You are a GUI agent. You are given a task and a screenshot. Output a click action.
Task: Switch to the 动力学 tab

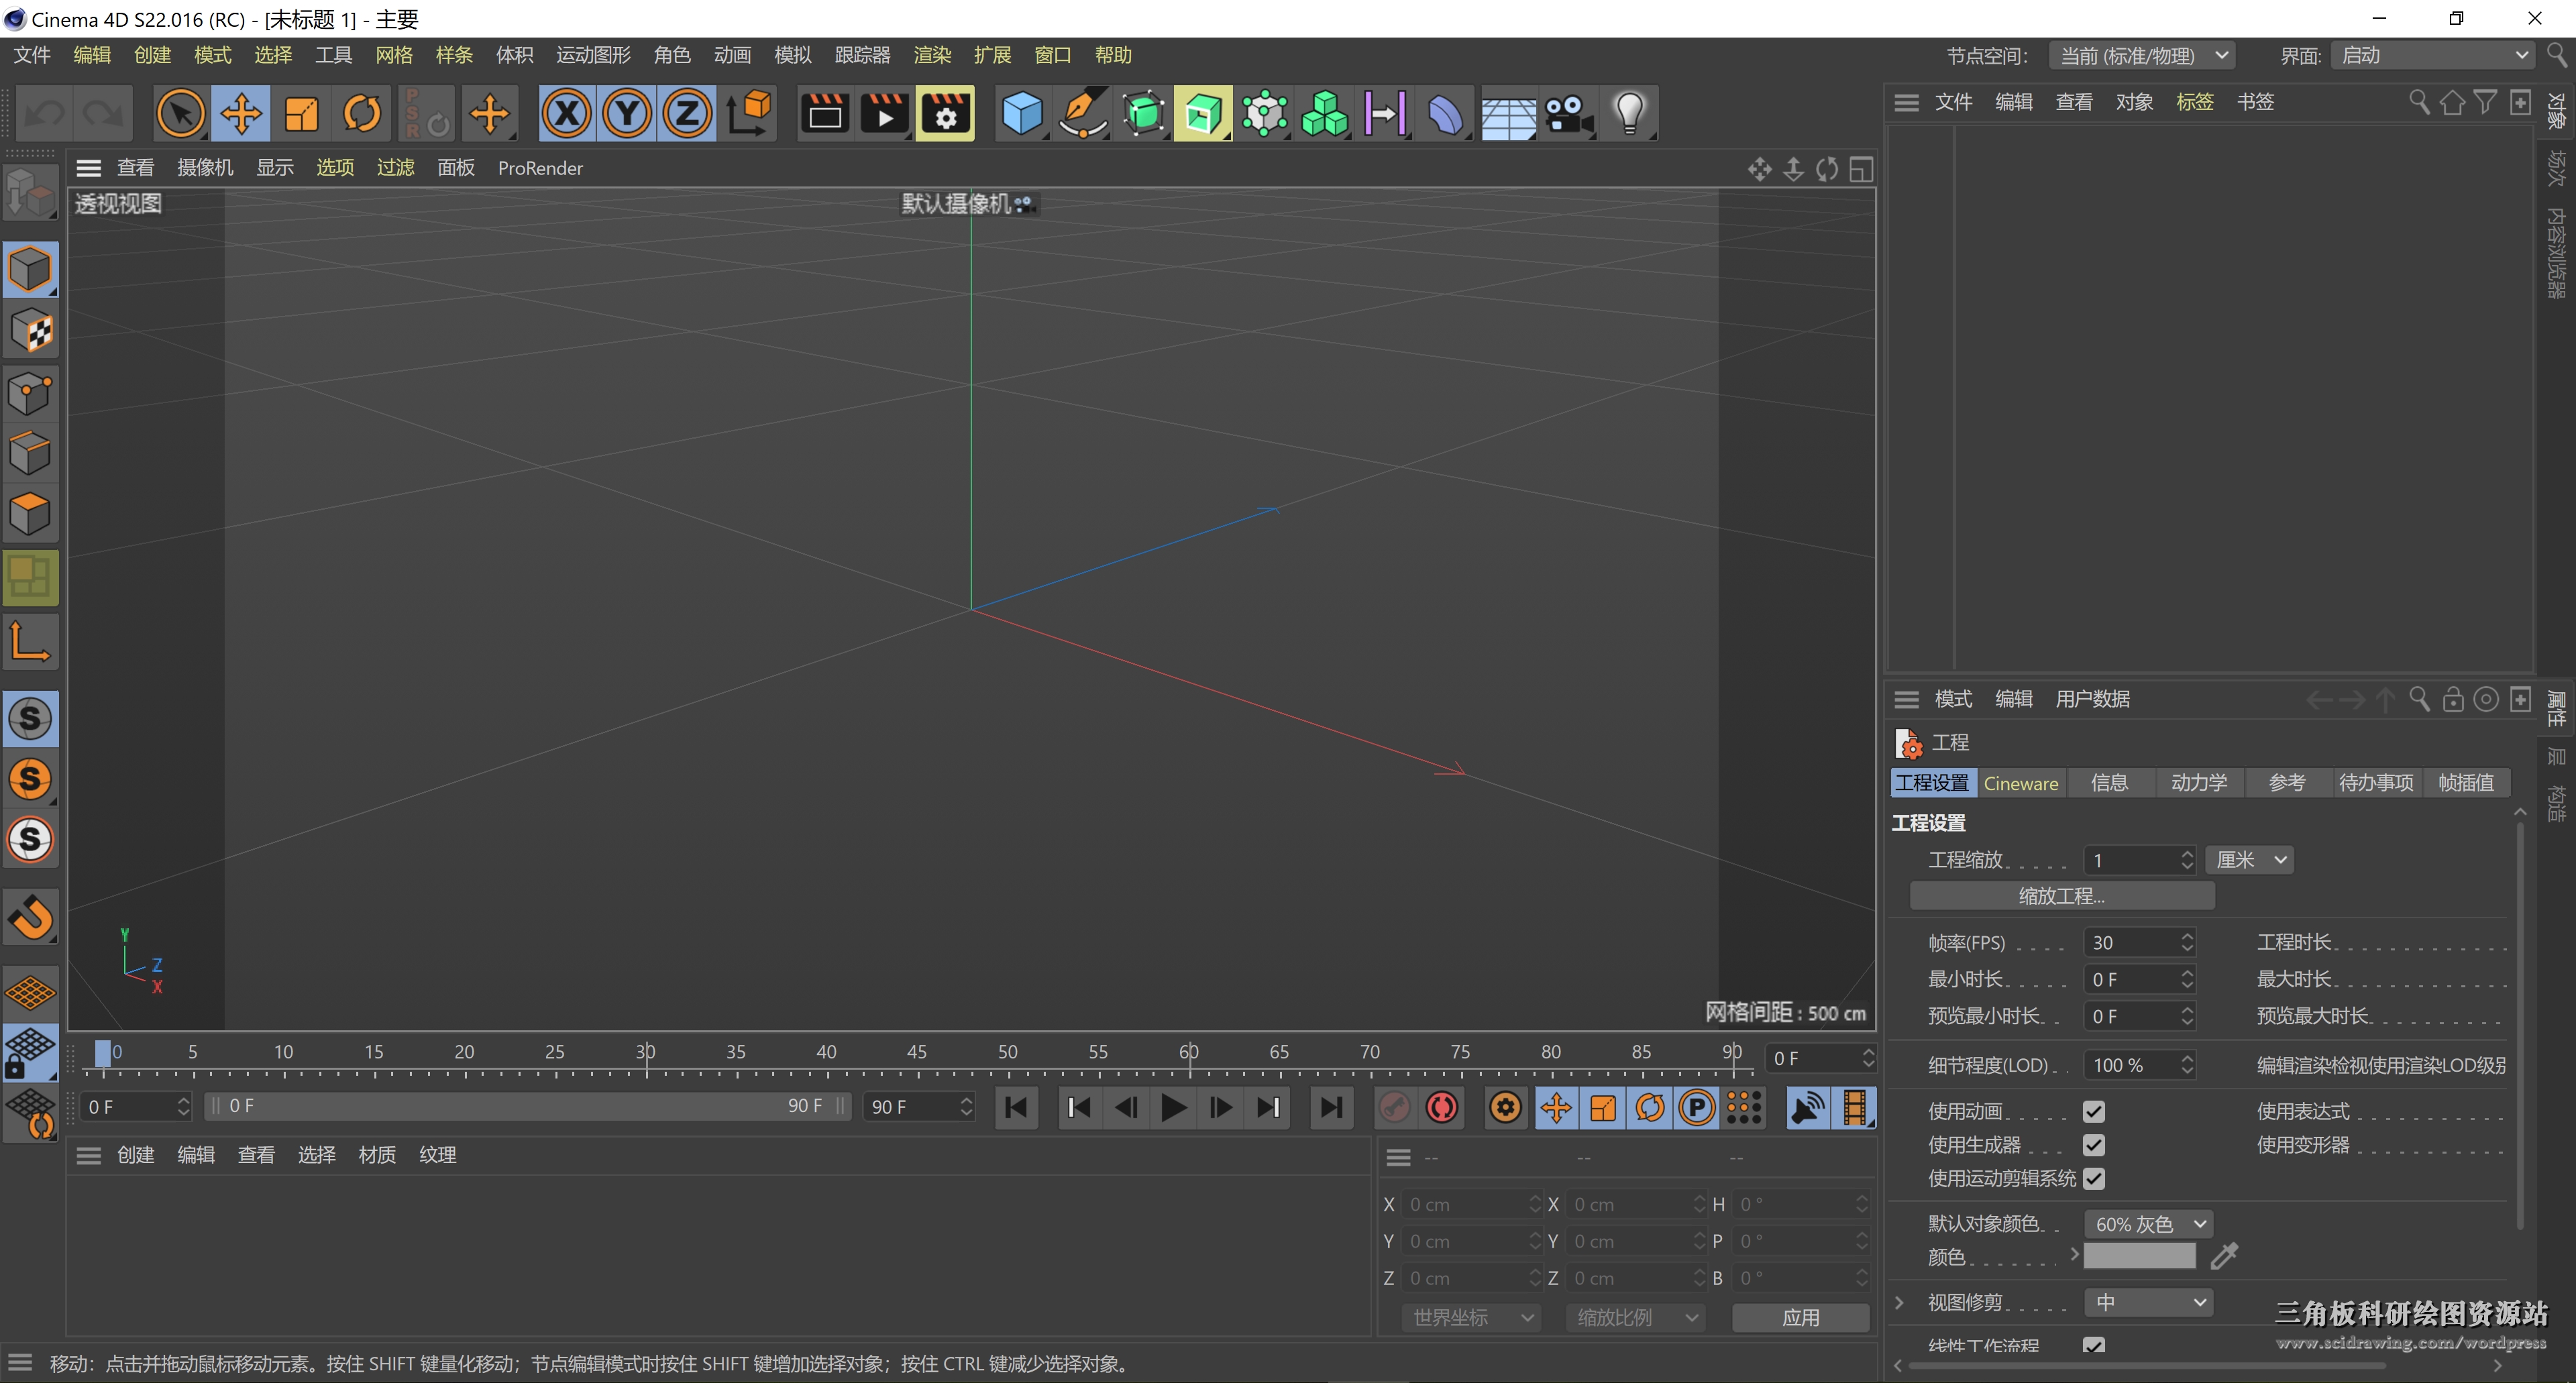pos(2198,783)
